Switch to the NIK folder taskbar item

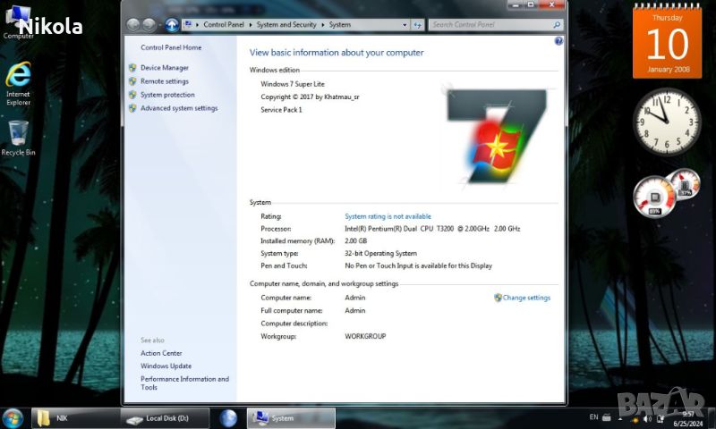pyautogui.click(x=75, y=417)
